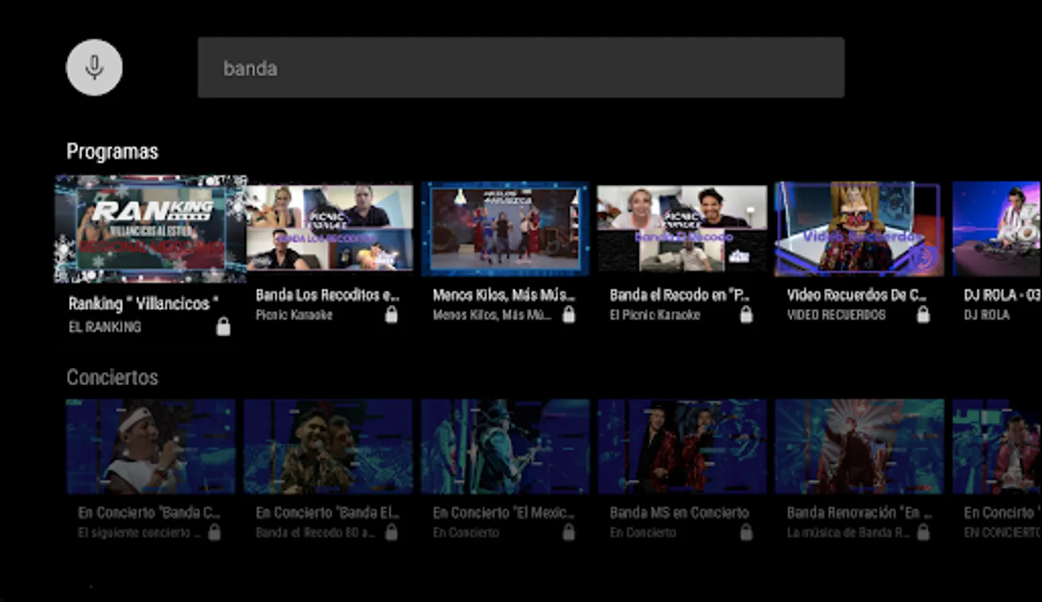Open the DJ ROLA program thumbnail
Viewport: 1042px width, 602px height.
996,229
